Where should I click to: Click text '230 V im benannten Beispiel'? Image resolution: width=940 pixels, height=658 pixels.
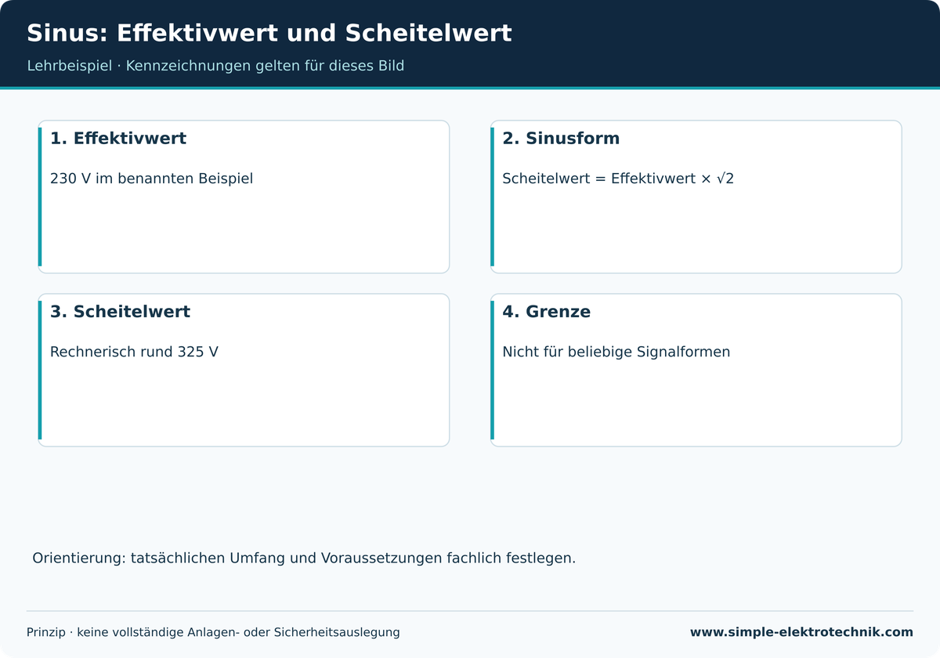(151, 179)
